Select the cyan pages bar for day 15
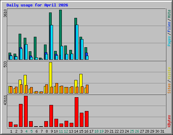Image resolution: width=173 pixels, height=135 pixels. tap(82, 50)
